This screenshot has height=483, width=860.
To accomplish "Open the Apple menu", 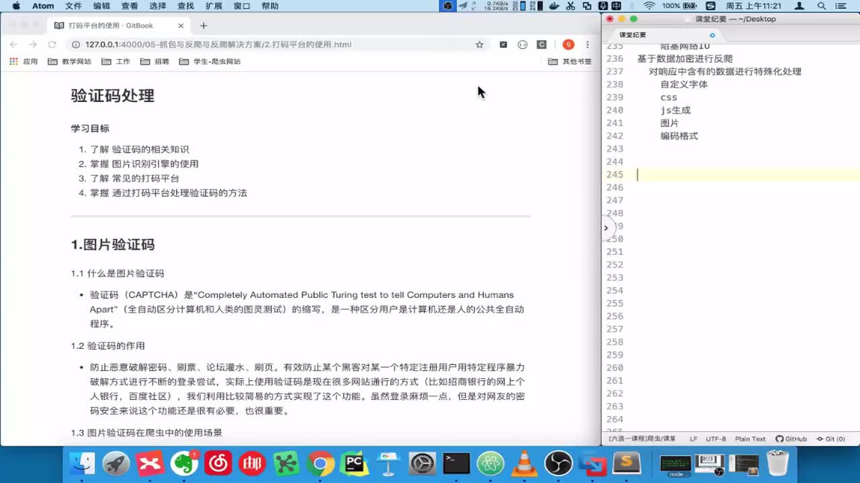I will [16, 6].
